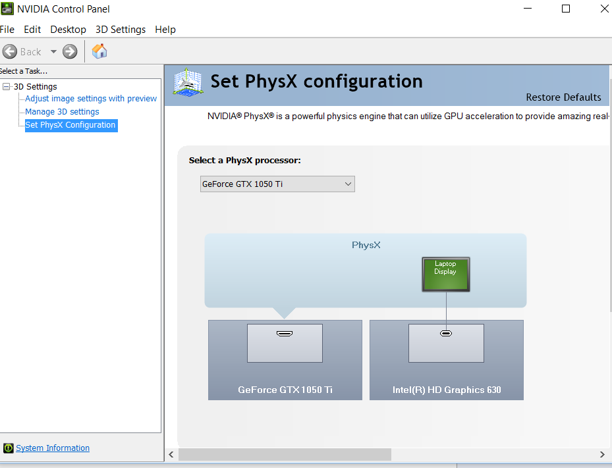The image size is (612, 468).
Task: Click the GeForce GTX 1050 Ti label in diagram
Action: [x=285, y=390]
